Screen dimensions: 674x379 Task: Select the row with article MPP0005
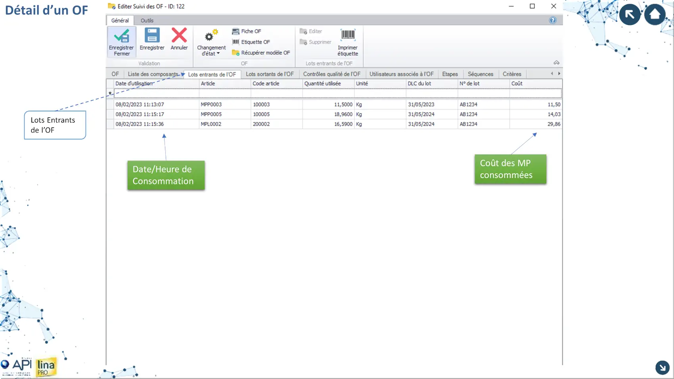click(x=211, y=114)
